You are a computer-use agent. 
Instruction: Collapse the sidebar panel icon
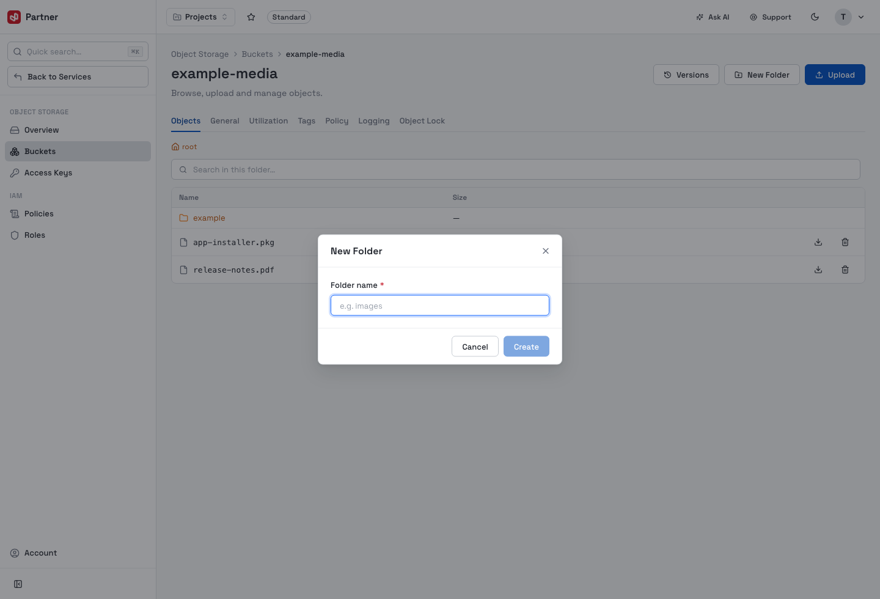coord(18,584)
